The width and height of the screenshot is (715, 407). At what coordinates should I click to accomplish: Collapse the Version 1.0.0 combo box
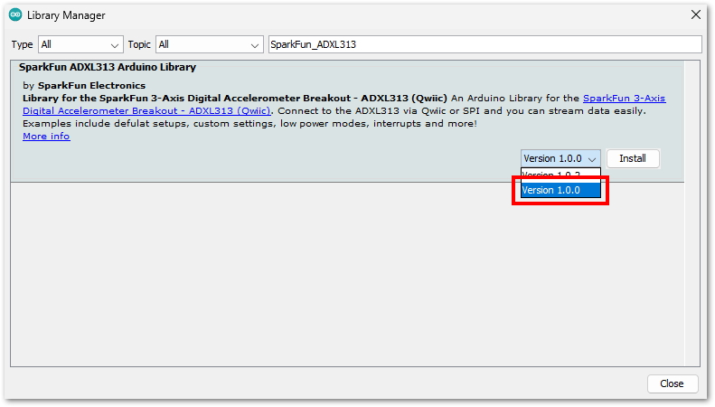point(560,158)
